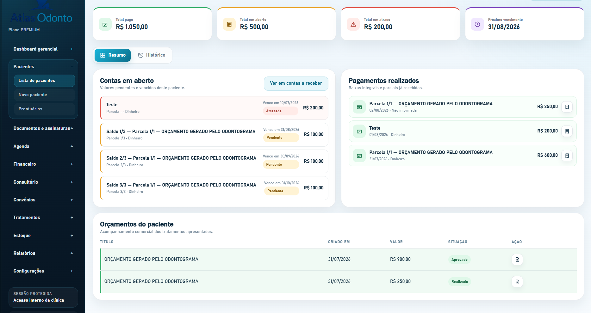Open Ver em contas a receber

point(296,83)
